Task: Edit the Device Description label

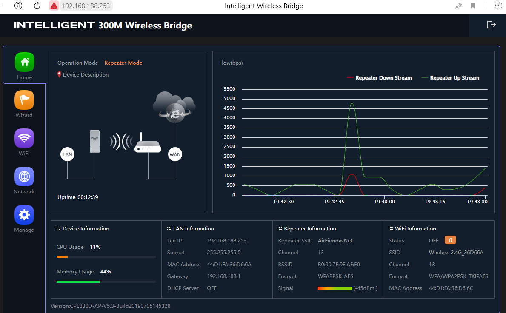Action: [86, 75]
